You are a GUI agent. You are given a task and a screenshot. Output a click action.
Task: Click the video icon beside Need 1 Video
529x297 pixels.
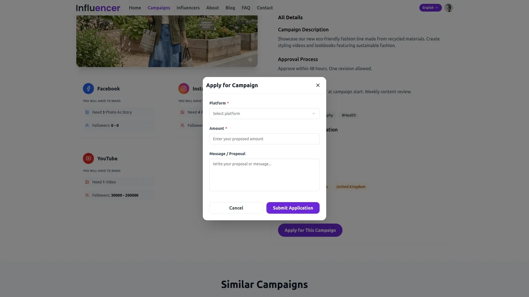(87, 182)
